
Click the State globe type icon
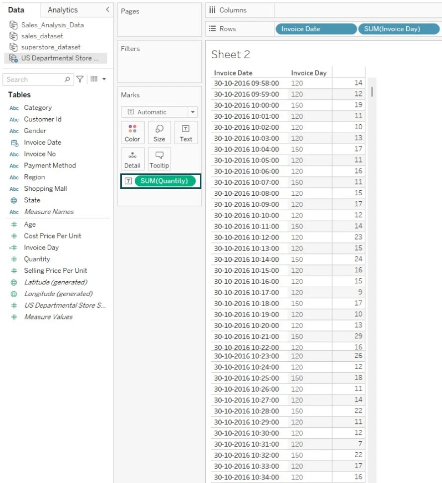[x=14, y=201]
